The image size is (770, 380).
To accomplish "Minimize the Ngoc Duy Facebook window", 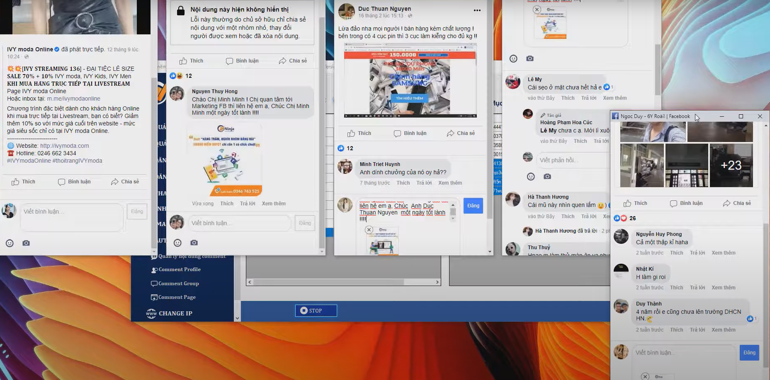I will [x=722, y=116].
